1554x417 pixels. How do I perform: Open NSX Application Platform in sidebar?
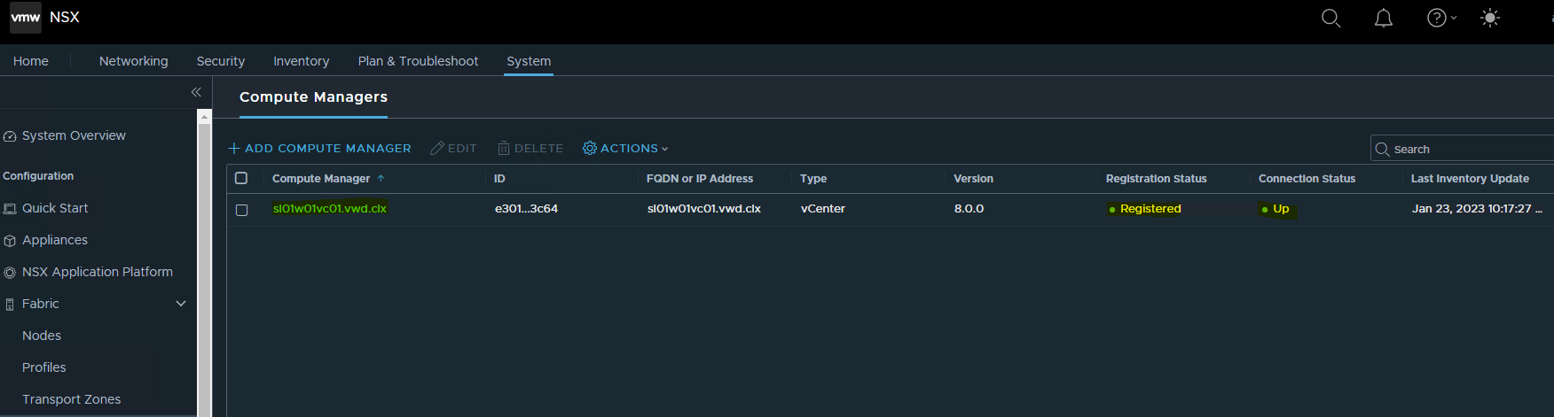tap(98, 272)
